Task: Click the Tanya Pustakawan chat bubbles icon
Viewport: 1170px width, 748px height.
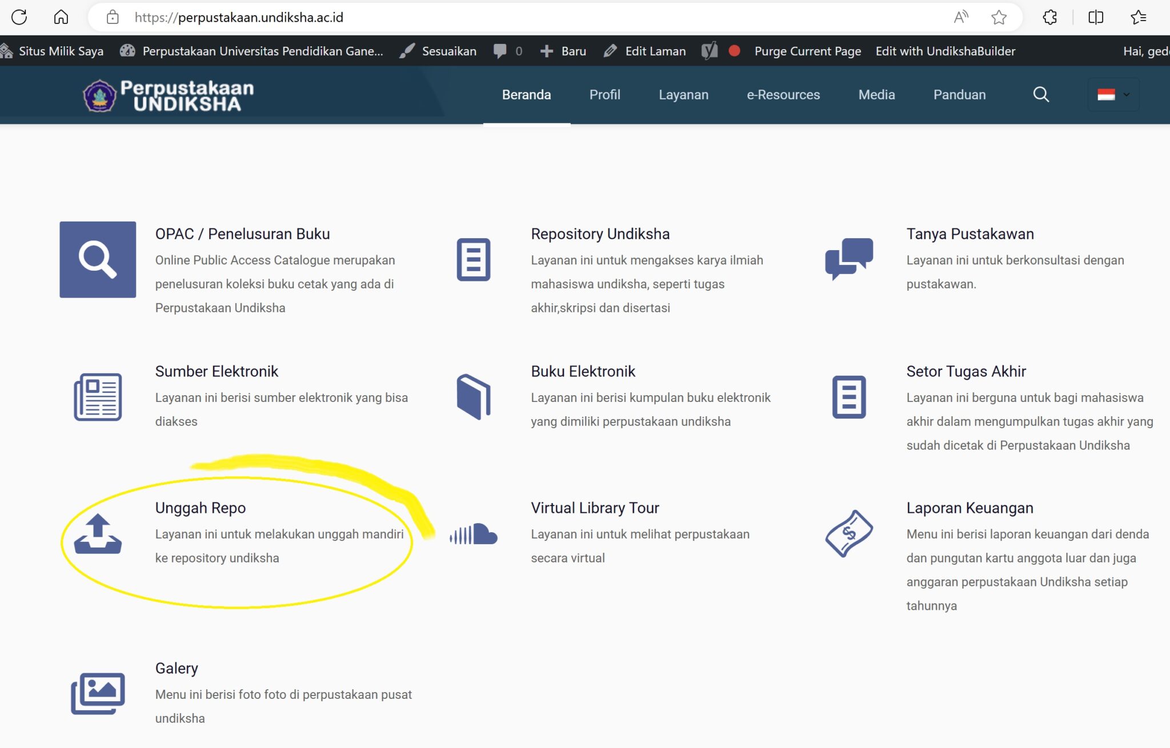Action: 849,258
